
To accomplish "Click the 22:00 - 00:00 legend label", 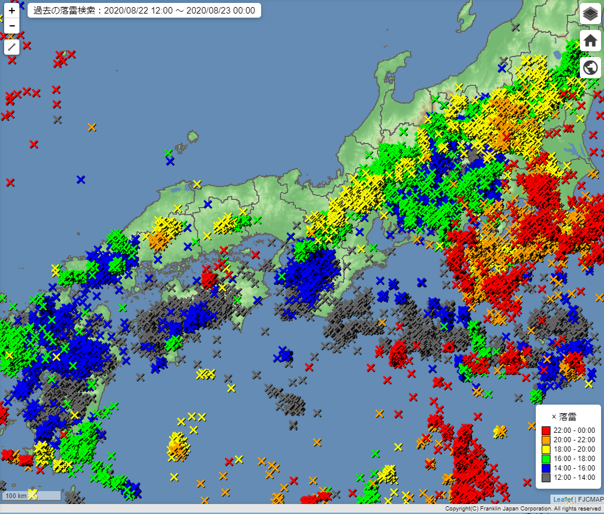I will pyautogui.click(x=574, y=430).
